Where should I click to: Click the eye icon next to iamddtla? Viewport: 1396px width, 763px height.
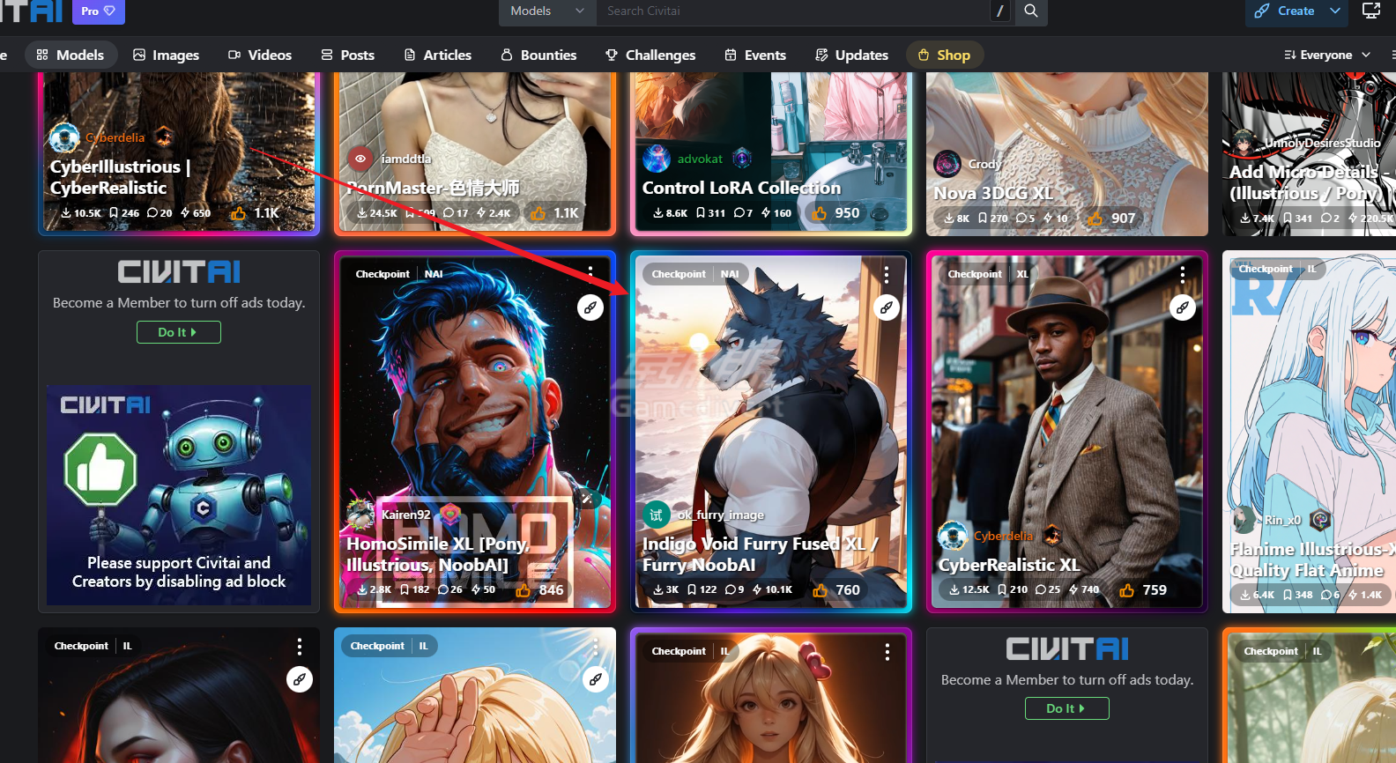360,159
